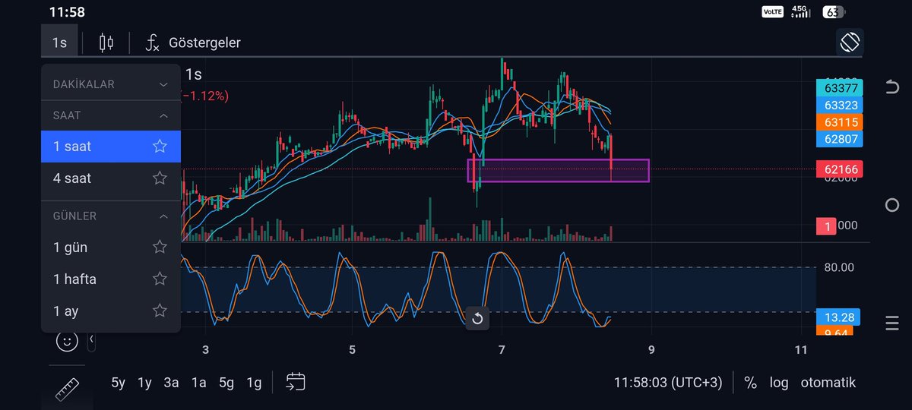
Task: Favorite the 1 gün interval star
Action: coord(160,247)
